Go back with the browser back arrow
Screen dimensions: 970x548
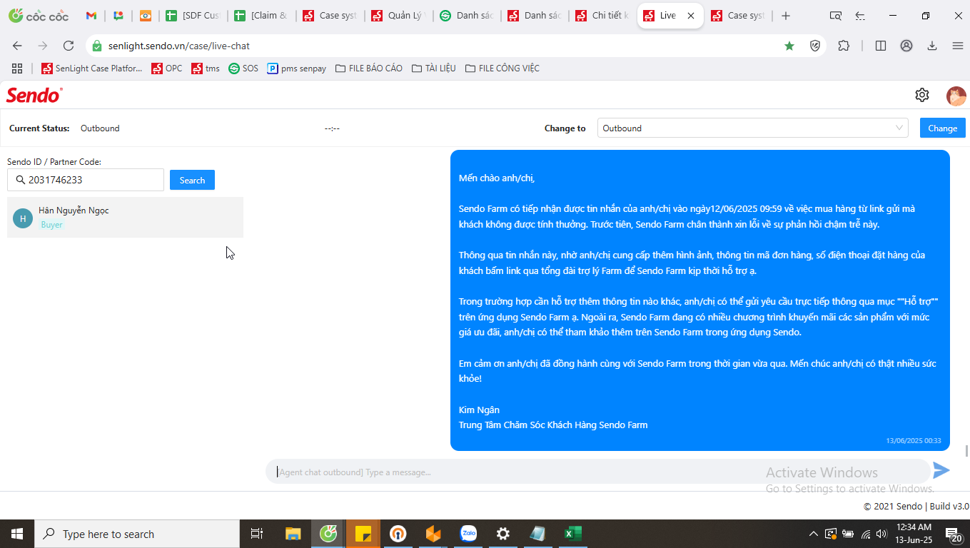[17, 46]
